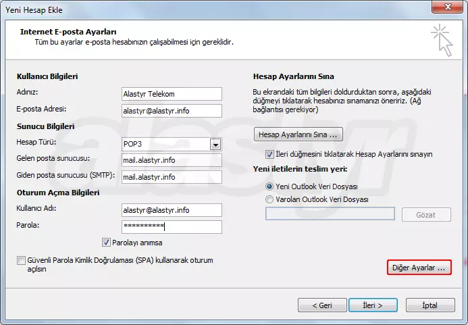Enable the Güvenli Parola Kimlik Doğrulaması (SPA) checkbox

[x=21, y=261]
